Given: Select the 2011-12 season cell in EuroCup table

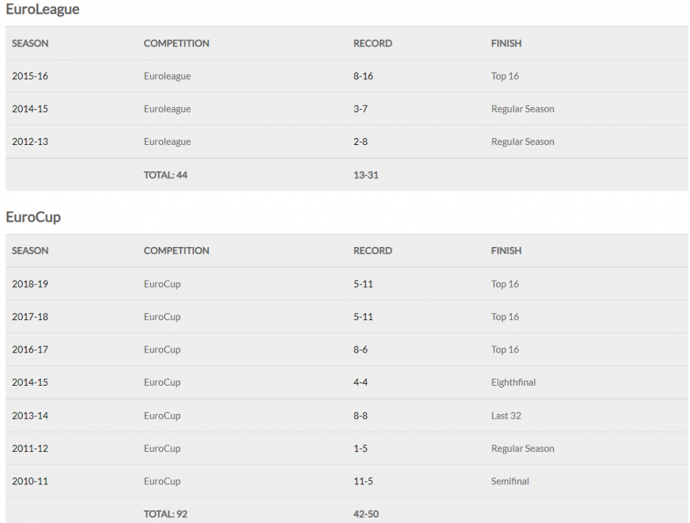Looking at the screenshot, I should (30, 448).
